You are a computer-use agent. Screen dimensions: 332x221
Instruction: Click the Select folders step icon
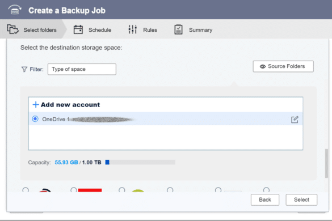(12, 29)
